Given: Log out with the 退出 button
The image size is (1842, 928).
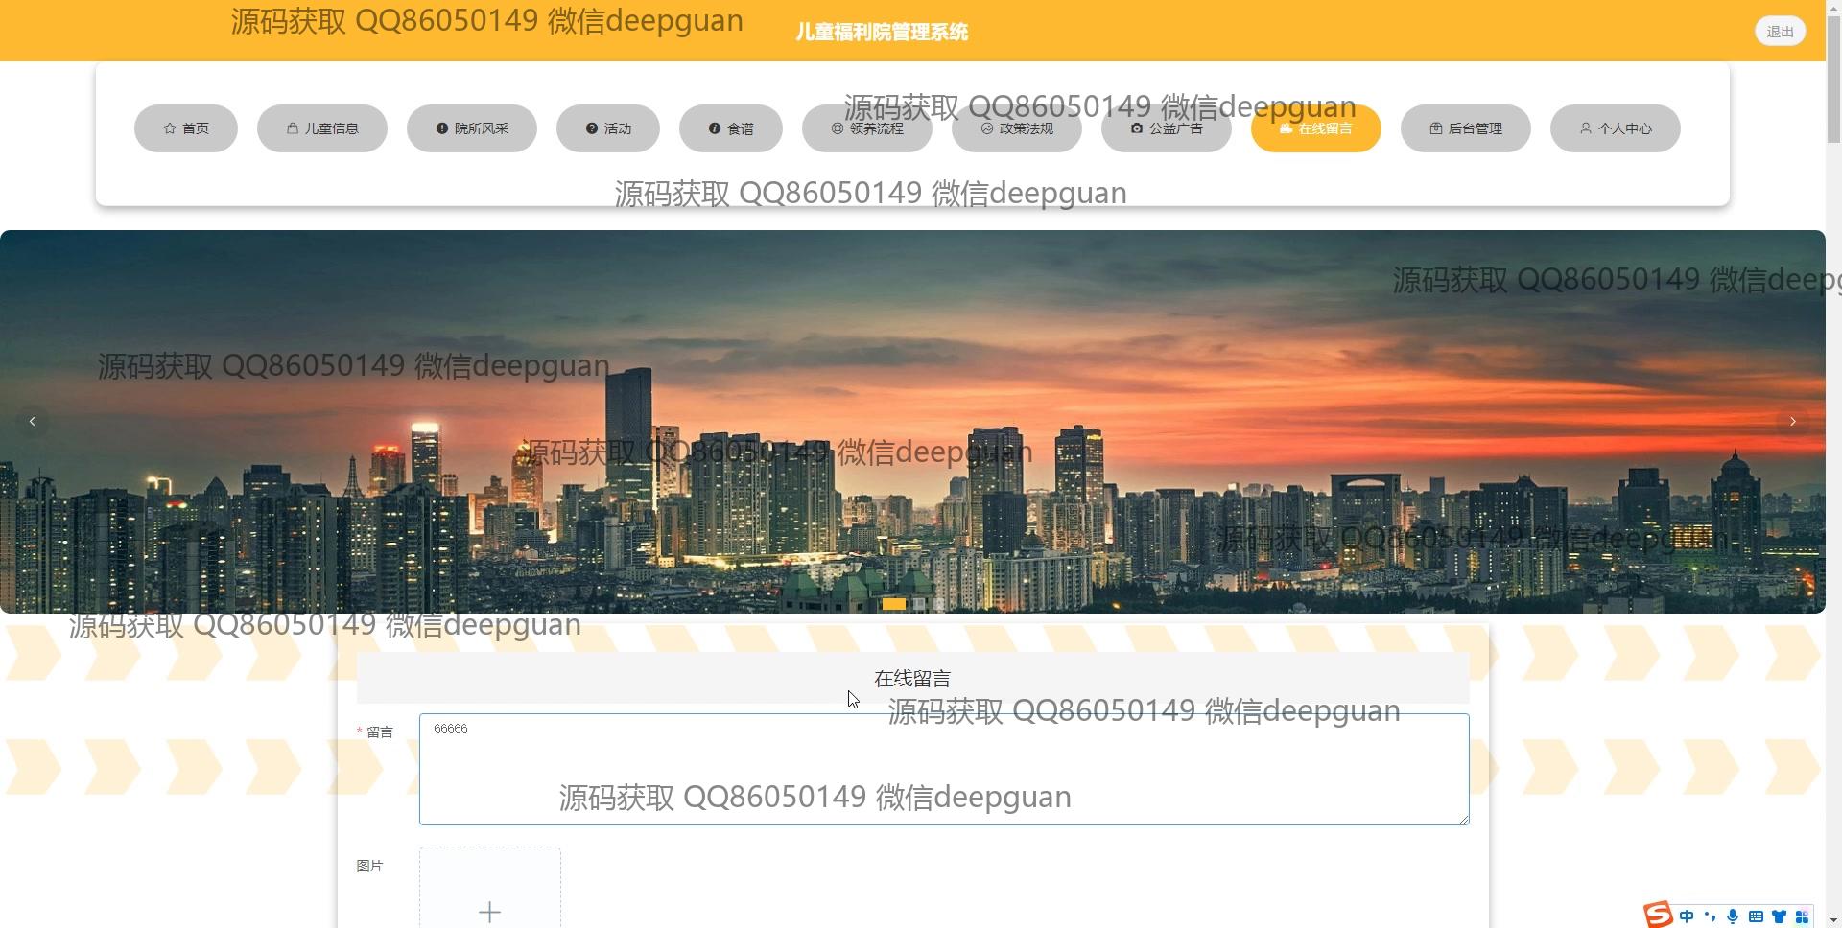Looking at the screenshot, I should point(1781,32).
